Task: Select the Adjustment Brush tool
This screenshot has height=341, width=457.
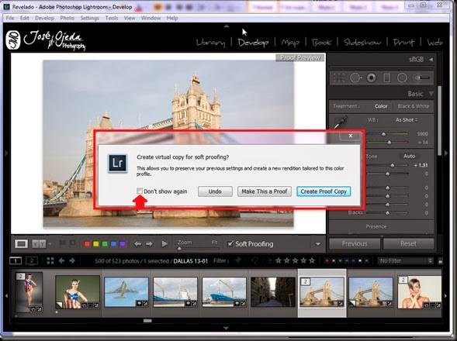Action: pos(422,77)
